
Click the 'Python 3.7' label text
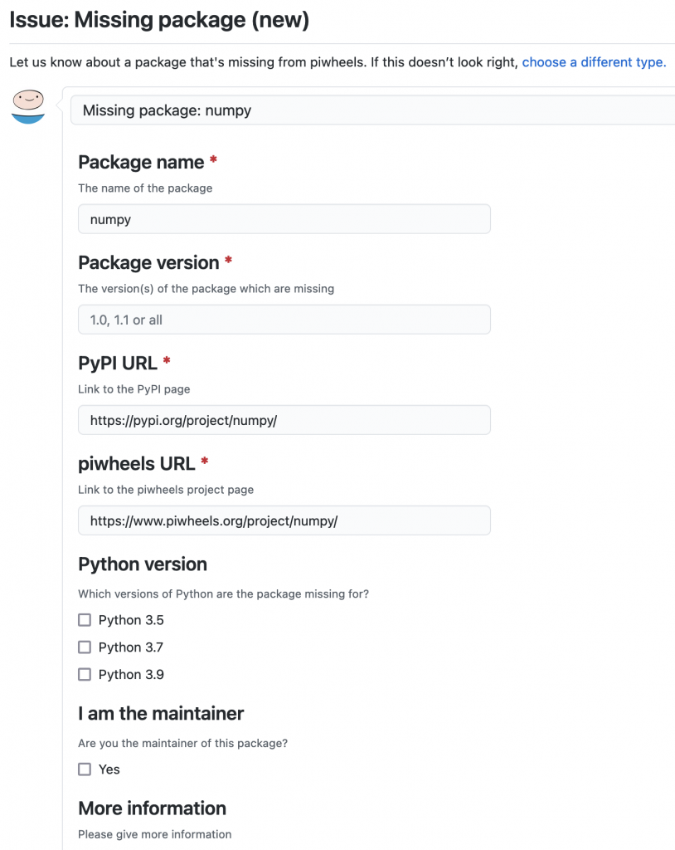pyautogui.click(x=130, y=647)
